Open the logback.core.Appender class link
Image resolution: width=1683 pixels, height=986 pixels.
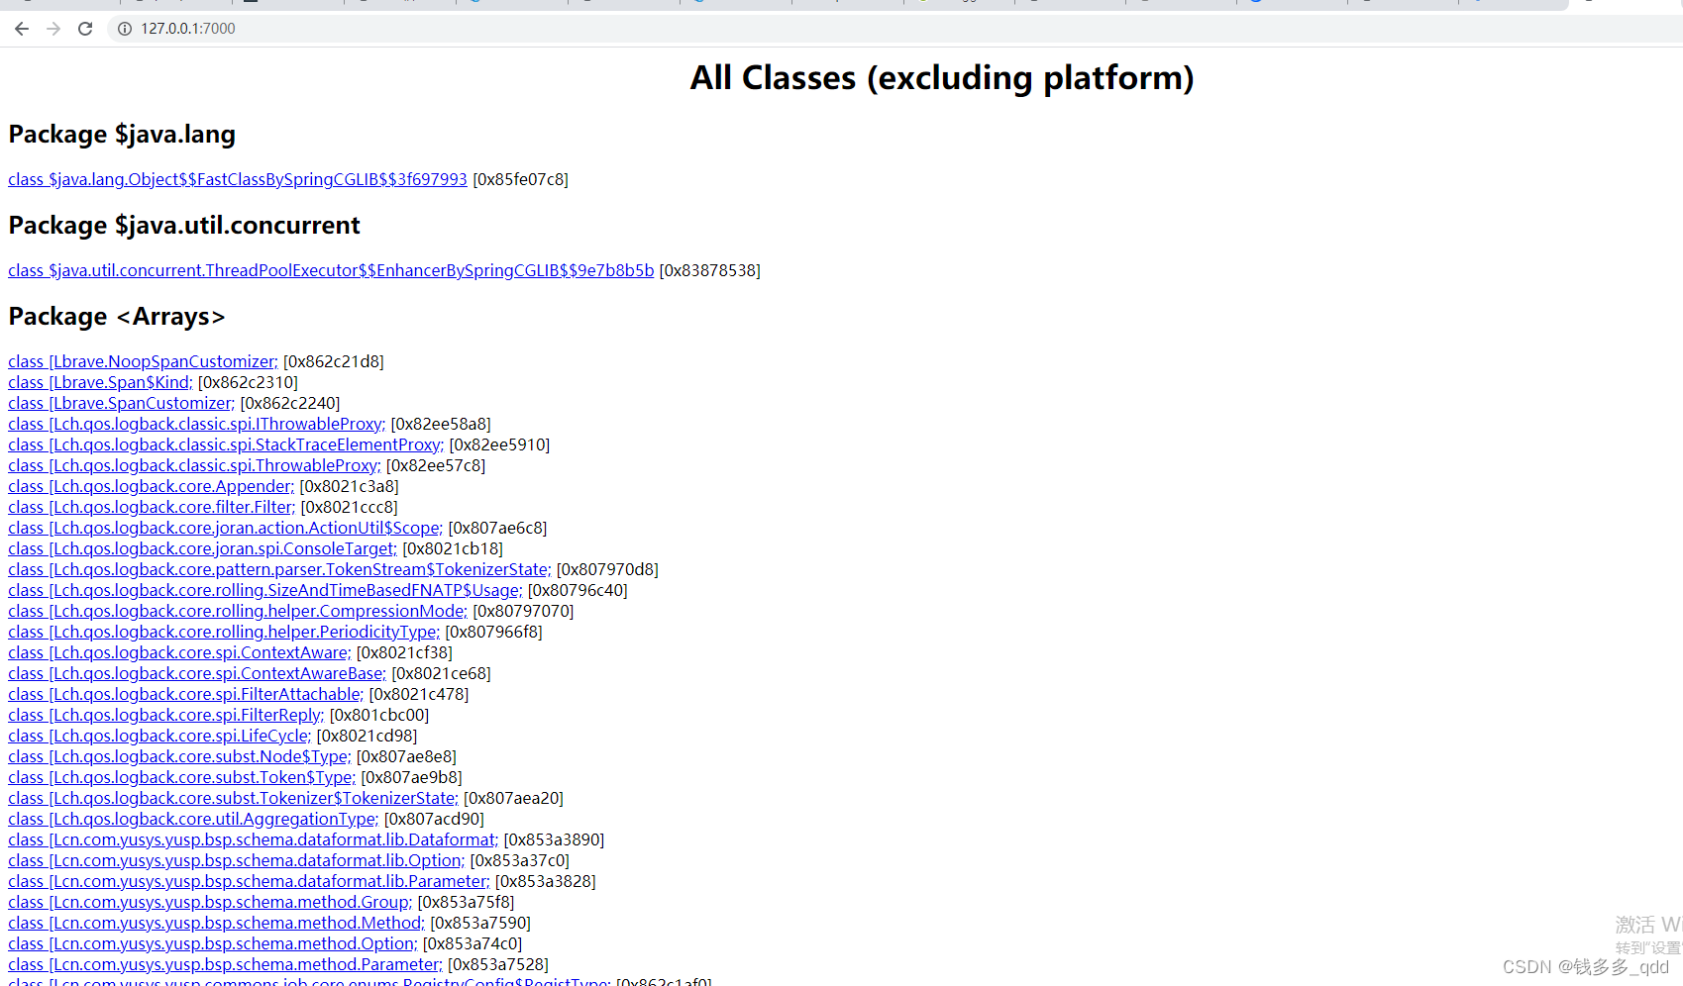(150, 486)
